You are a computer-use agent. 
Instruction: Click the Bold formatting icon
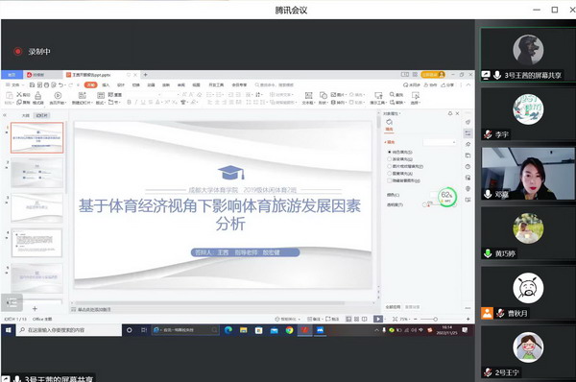tap(129, 102)
